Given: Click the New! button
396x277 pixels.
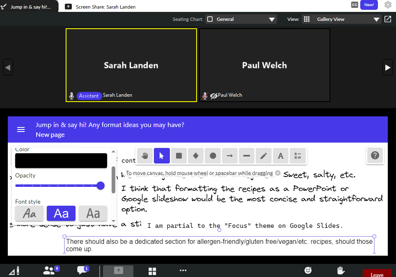Looking at the screenshot, I should (x=369, y=5).
